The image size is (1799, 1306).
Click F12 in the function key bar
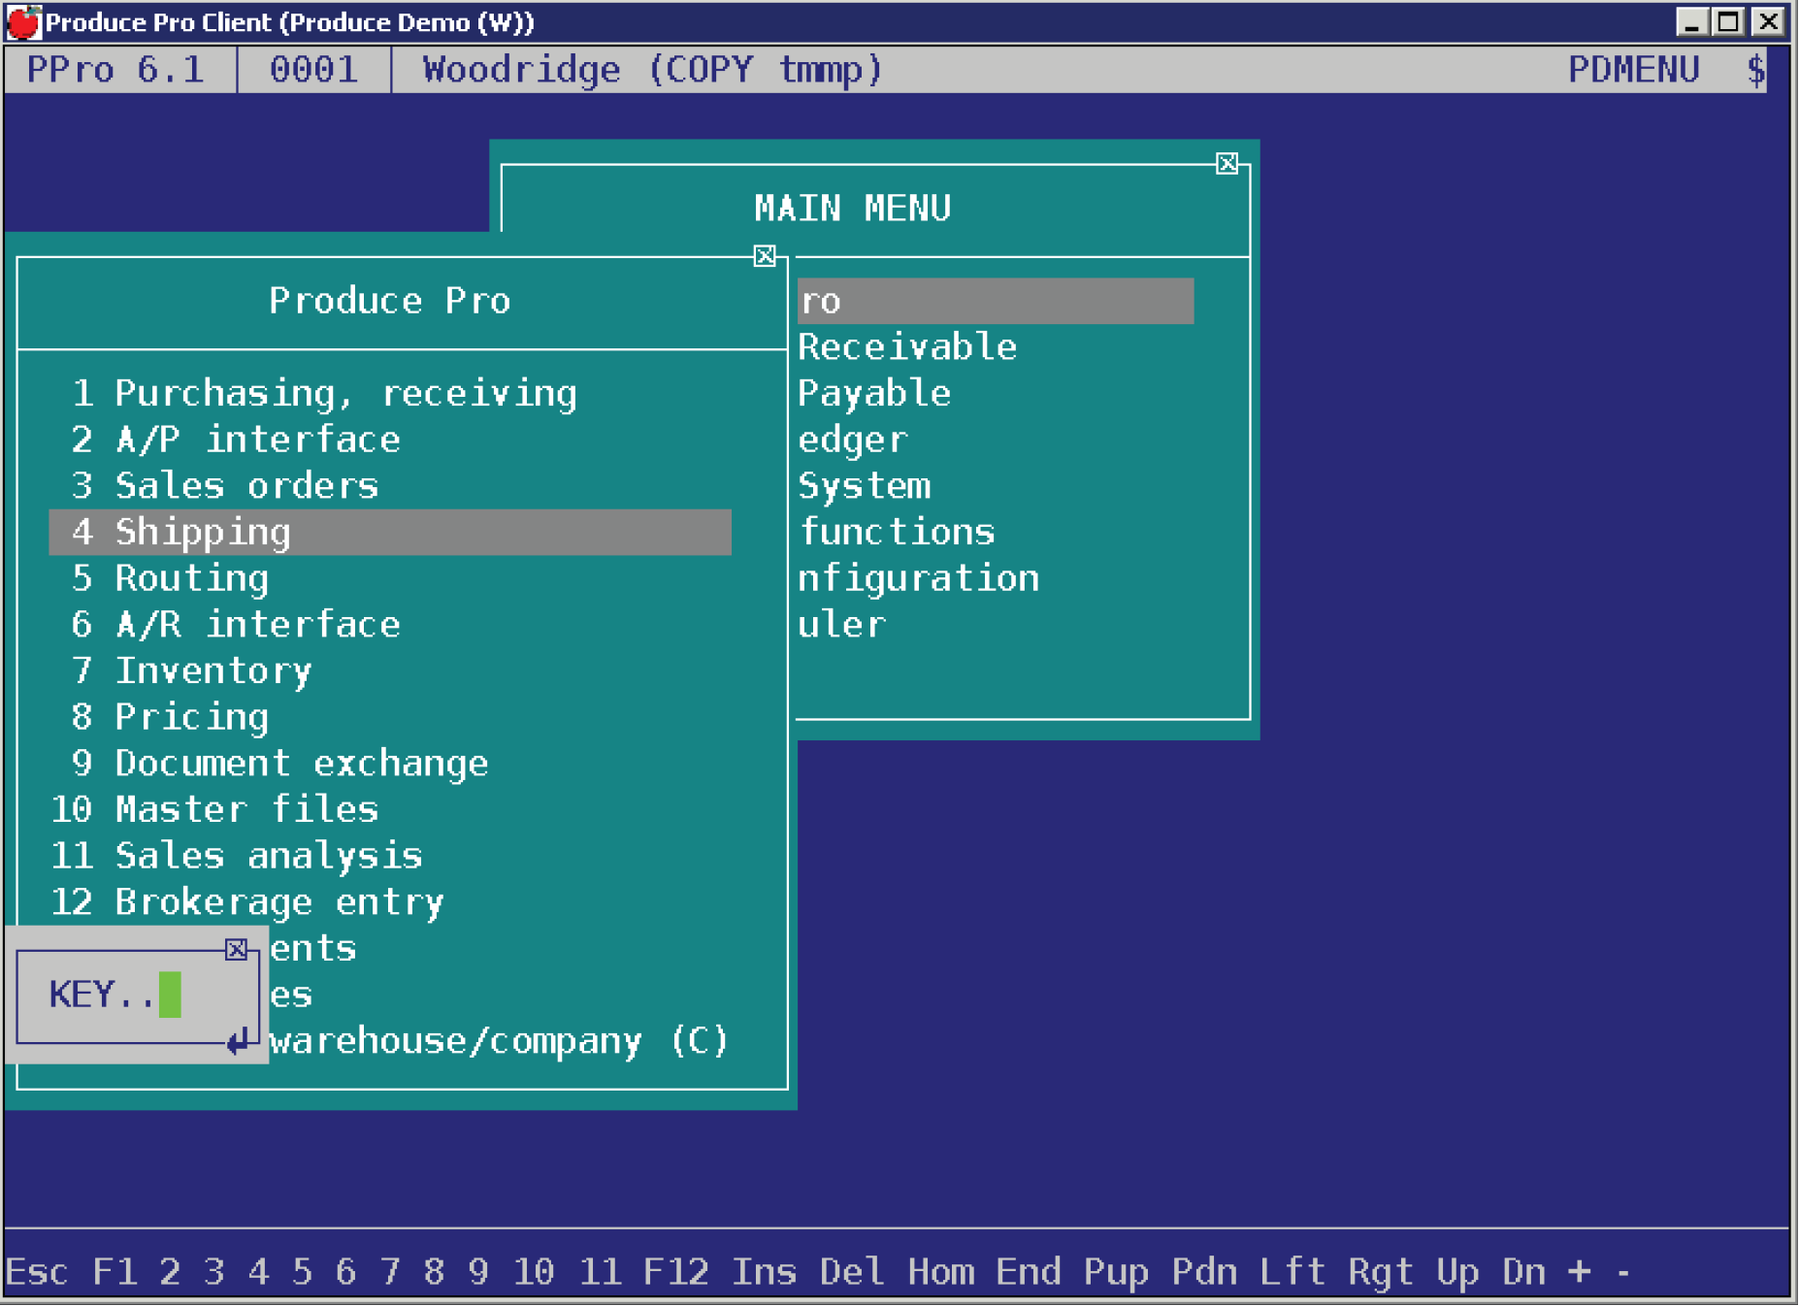click(676, 1271)
